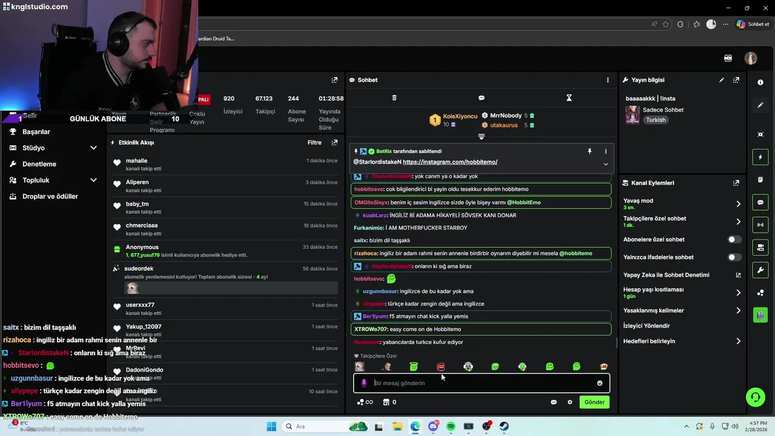Screen dimensions: 775x436
Task: Expand Hedefleri belirleyin option
Action: [x=738, y=342]
